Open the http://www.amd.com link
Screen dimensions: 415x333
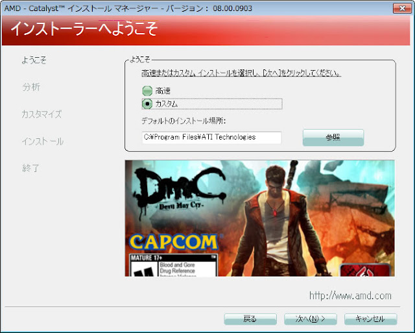(350, 295)
